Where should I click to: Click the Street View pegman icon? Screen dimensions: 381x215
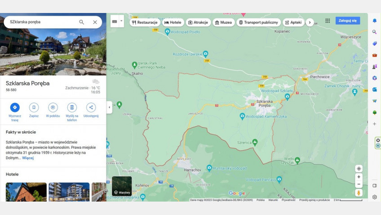tap(359, 193)
